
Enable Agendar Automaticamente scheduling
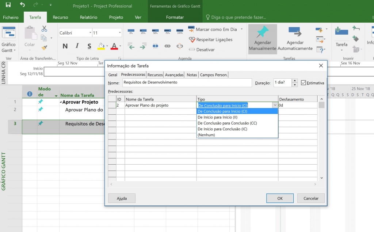click(295, 38)
